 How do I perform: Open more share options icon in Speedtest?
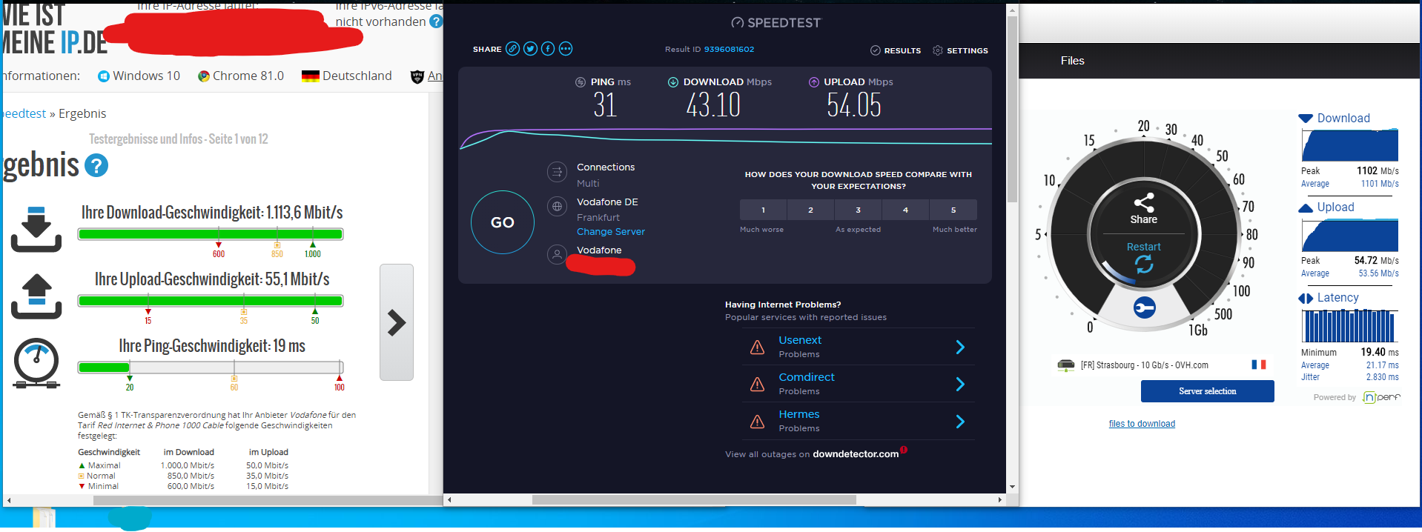[x=566, y=49]
